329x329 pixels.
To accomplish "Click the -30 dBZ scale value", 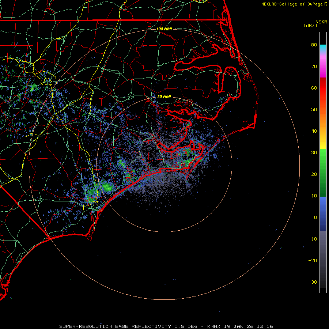I will click(x=313, y=282).
